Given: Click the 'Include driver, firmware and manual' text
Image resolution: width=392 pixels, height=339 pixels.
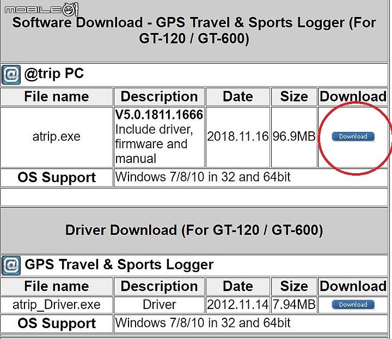Looking at the screenshot, I should pos(154,144).
